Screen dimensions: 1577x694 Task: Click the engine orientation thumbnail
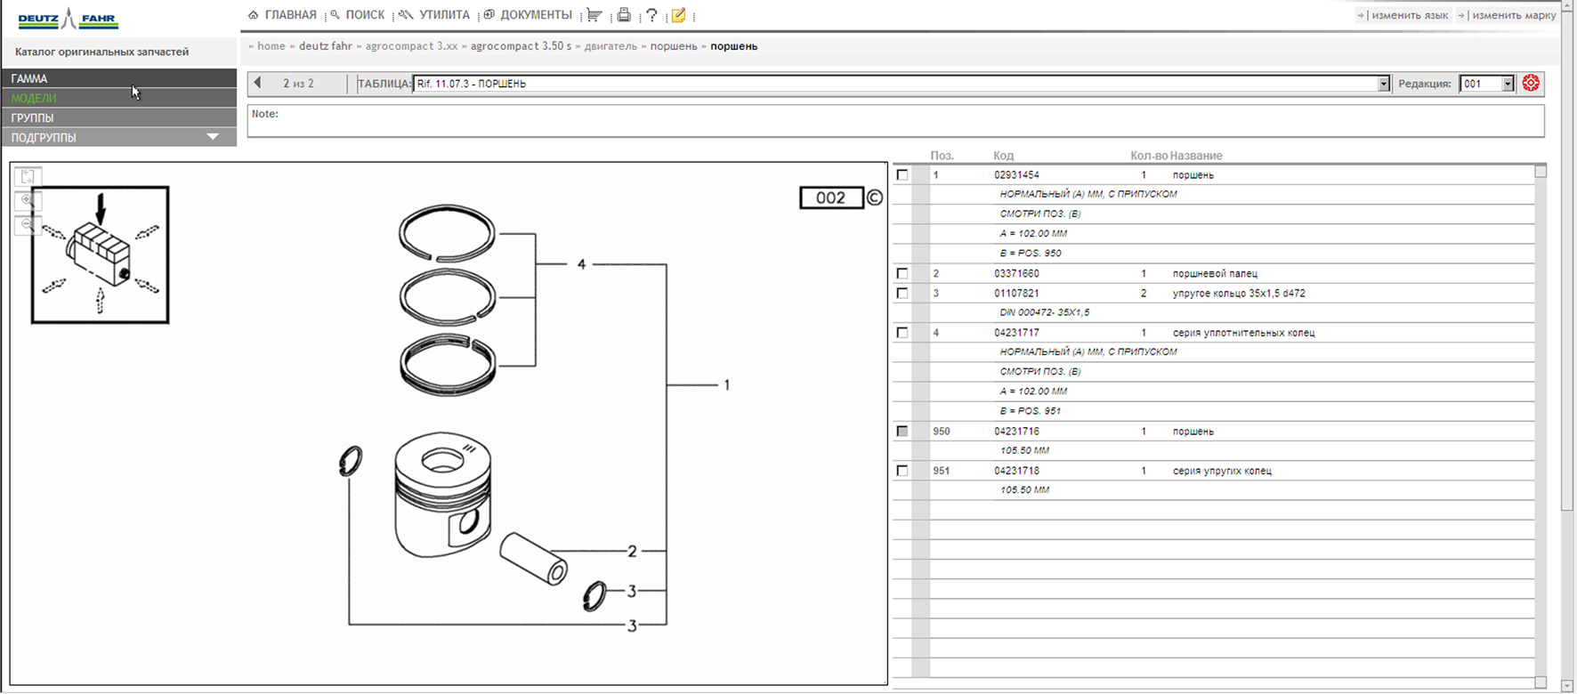tap(100, 255)
